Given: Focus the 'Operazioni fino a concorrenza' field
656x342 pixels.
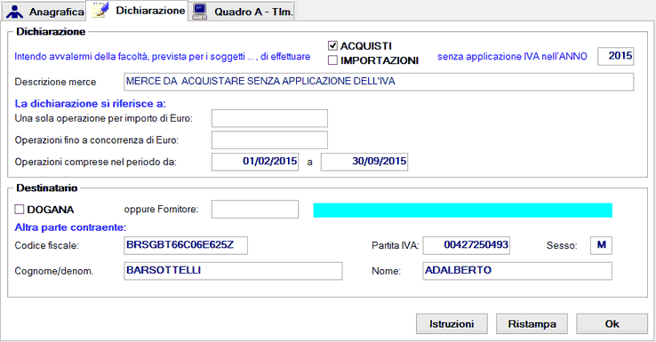Looking at the screenshot, I should click(269, 140).
